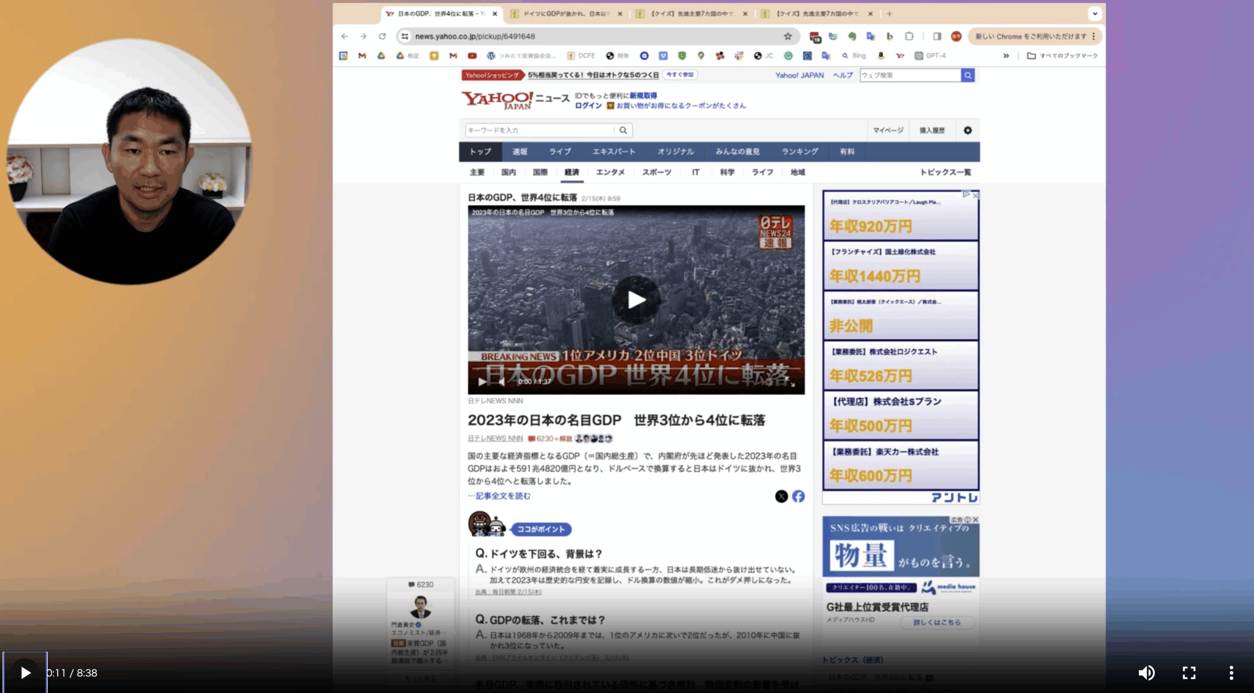1254x693 pixels.
Task: Click the Yahoo web search field
Action: coord(910,75)
